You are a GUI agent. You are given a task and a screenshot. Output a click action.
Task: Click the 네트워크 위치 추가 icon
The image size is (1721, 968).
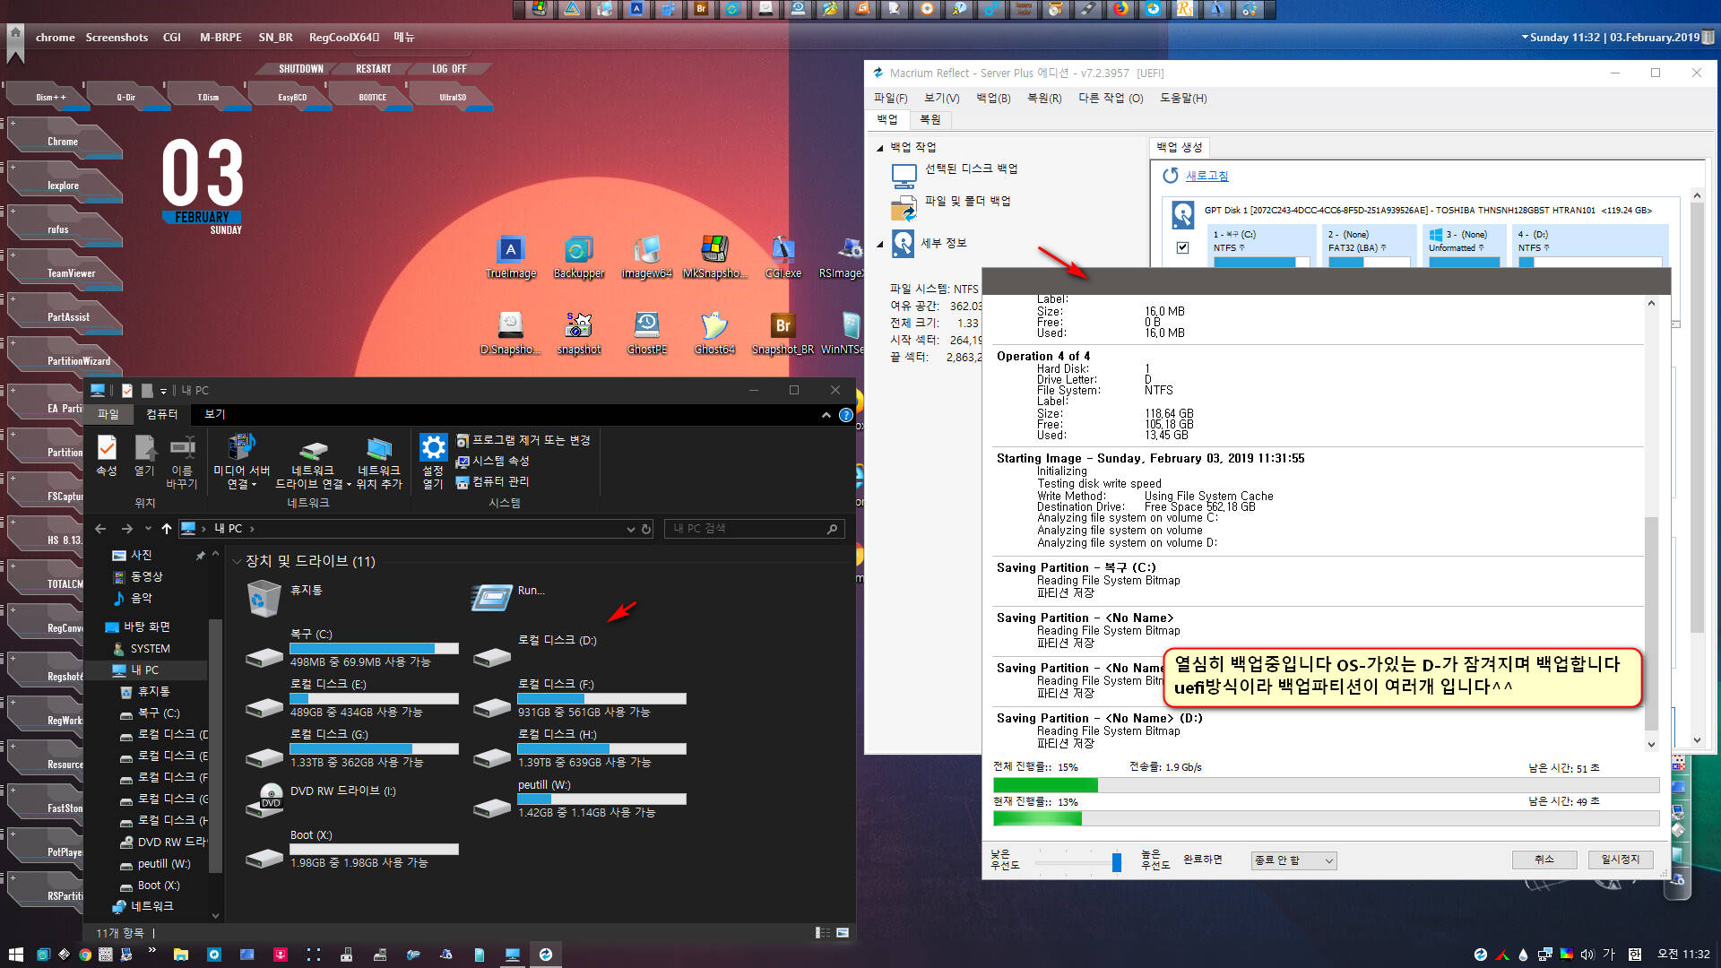(x=379, y=461)
